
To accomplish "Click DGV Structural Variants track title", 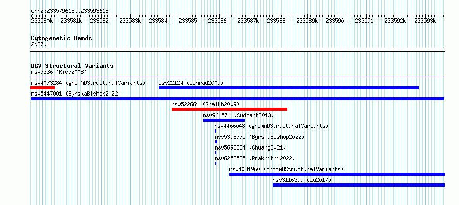I will (72, 66).
